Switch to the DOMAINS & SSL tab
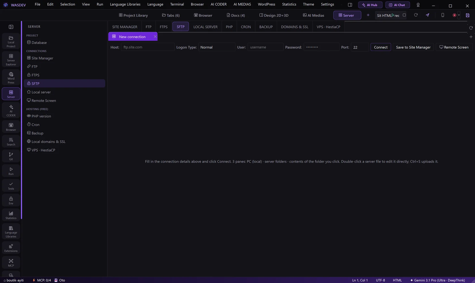475x283 pixels. click(x=295, y=27)
